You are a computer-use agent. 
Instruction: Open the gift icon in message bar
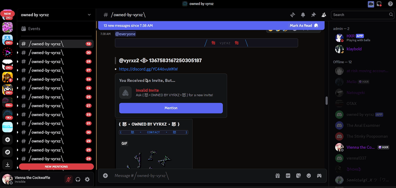[278, 176]
